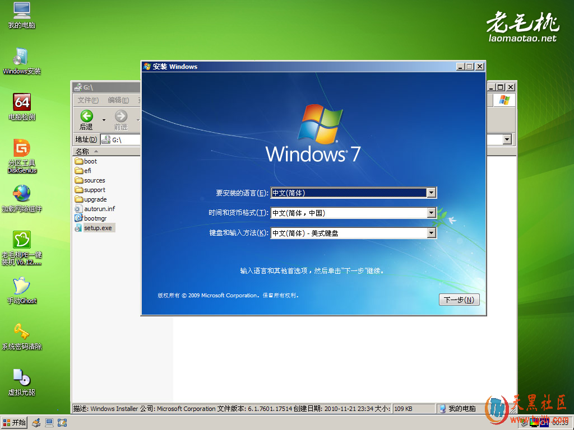
Task: Click the 下一步 button in installer
Action: [x=459, y=300]
